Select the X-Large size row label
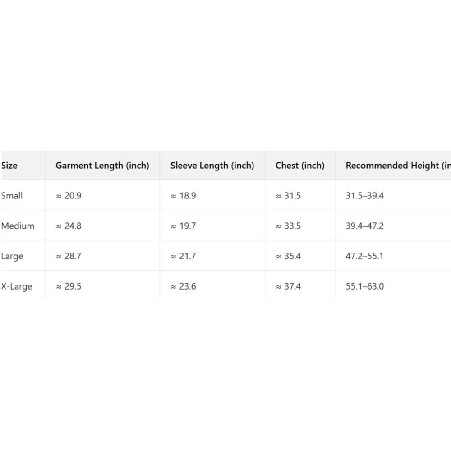451x451 pixels. point(17,286)
